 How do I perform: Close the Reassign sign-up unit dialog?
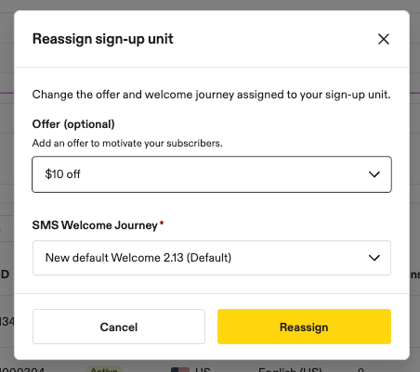click(384, 39)
